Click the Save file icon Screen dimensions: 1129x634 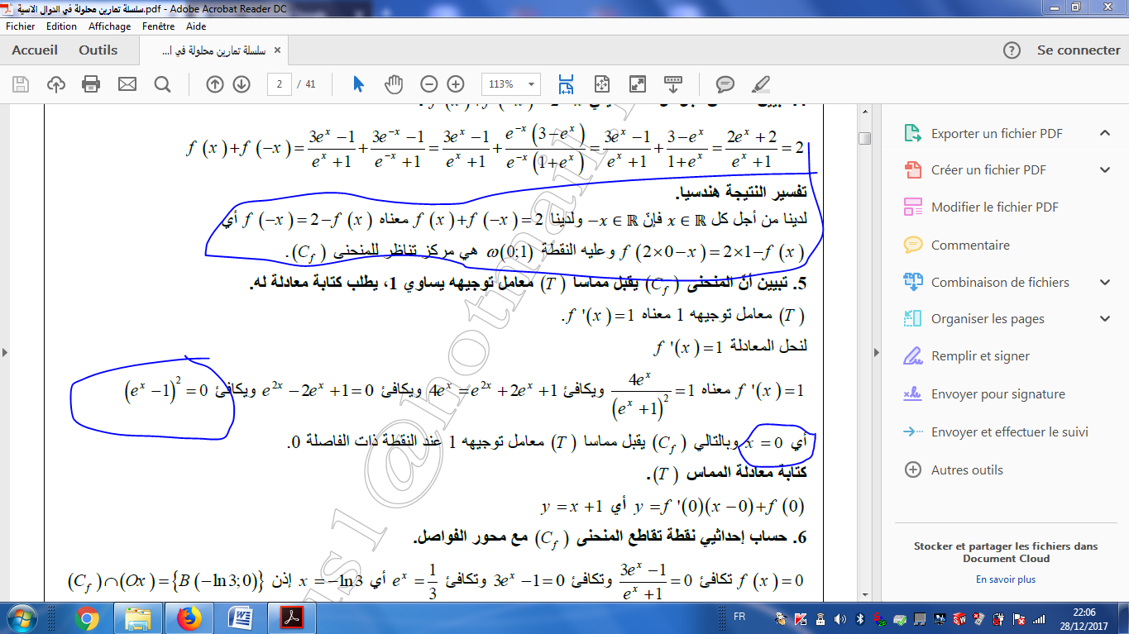coord(21,84)
